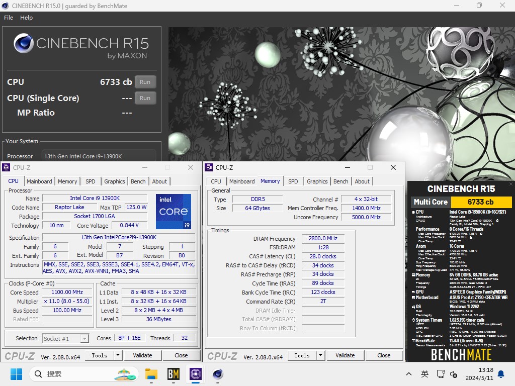Viewport: 515px width, 386px height.
Task: Open Cinebench from the taskbar
Action: point(217,374)
